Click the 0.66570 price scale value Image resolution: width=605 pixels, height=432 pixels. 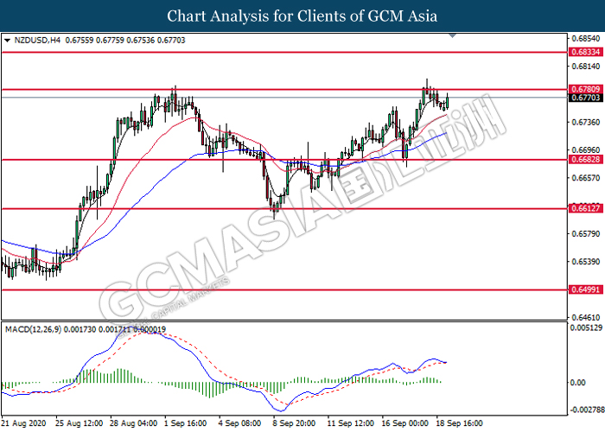[x=586, y=178]
